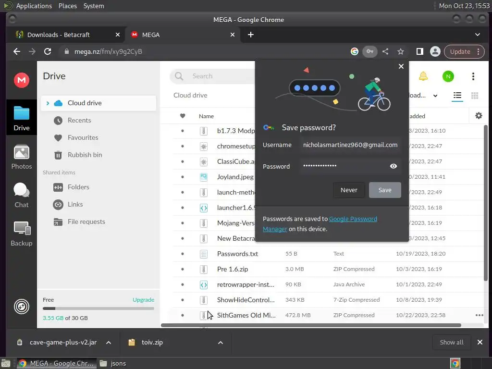Upgrade the Free storage plan
492x369 pixels.
(143, 300)
